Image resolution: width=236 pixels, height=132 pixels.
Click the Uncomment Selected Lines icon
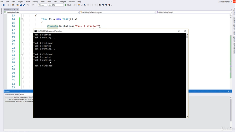coord(96,5)
